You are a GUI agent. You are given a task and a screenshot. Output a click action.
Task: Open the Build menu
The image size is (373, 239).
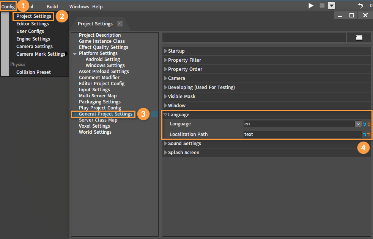pyautogui.click(x=52, y=7)
